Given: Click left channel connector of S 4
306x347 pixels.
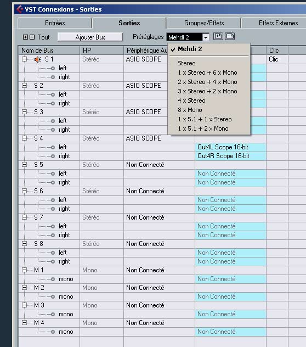Looking at the screenshot, I should 53,147.
